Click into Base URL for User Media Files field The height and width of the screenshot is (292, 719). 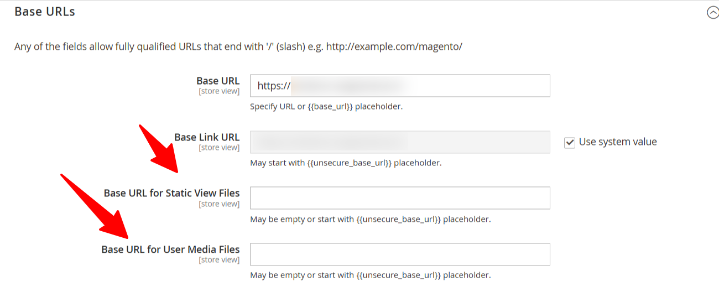[x=399, y=254]
